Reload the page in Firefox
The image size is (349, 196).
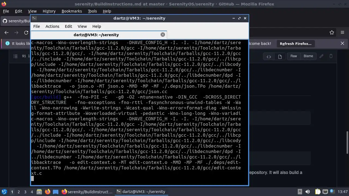[x=26, y=32]
